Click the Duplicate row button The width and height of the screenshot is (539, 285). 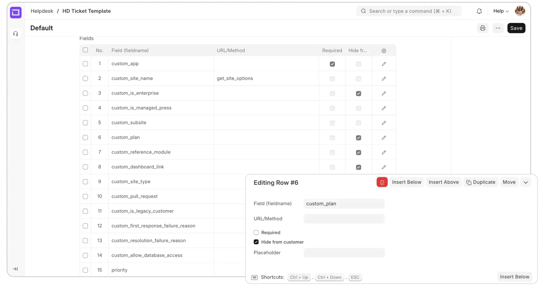481,182
